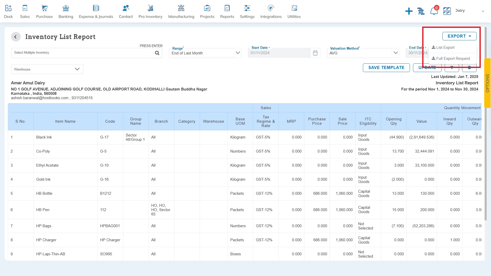Go to Reports in top navigation
The width and height of the screenshot is (491, 276).
[227, 11]
